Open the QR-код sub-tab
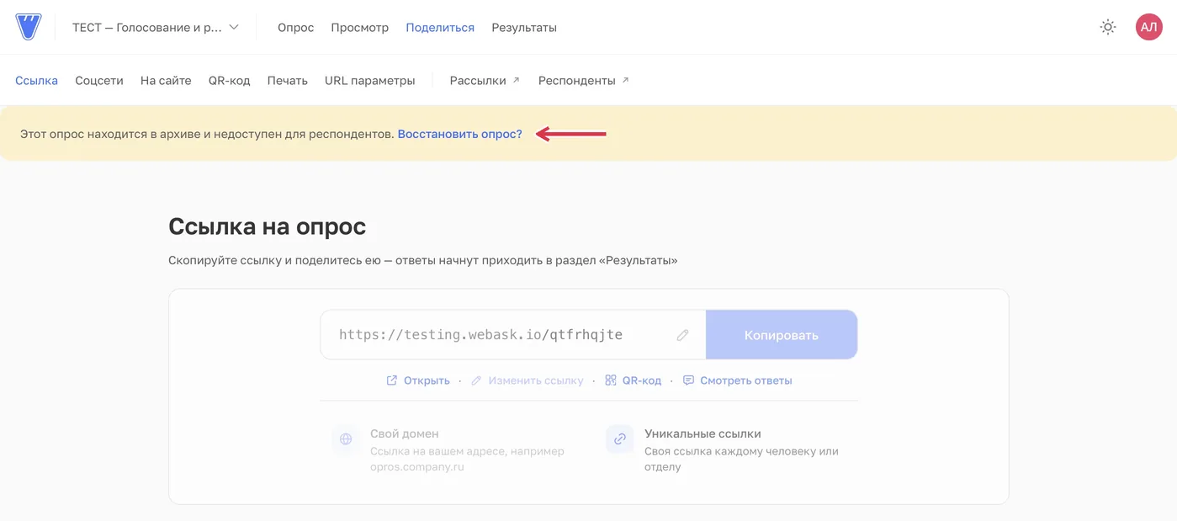 click(x=230, y=81)
